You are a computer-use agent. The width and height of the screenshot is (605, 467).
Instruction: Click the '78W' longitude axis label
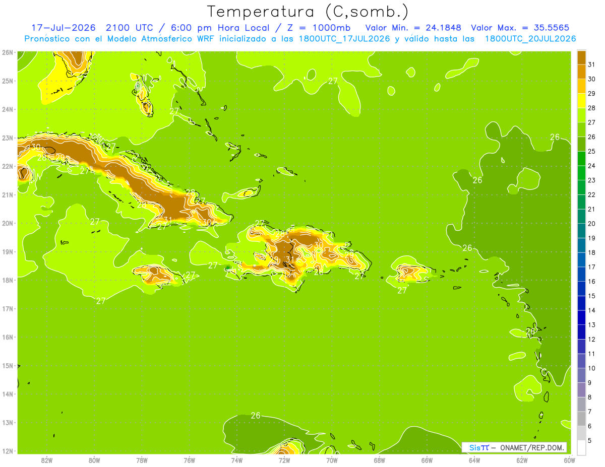[x=142, y=460]
